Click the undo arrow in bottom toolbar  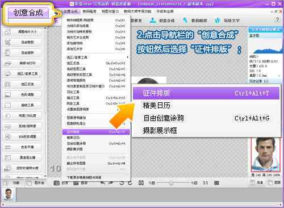click(x=102, y=183)
